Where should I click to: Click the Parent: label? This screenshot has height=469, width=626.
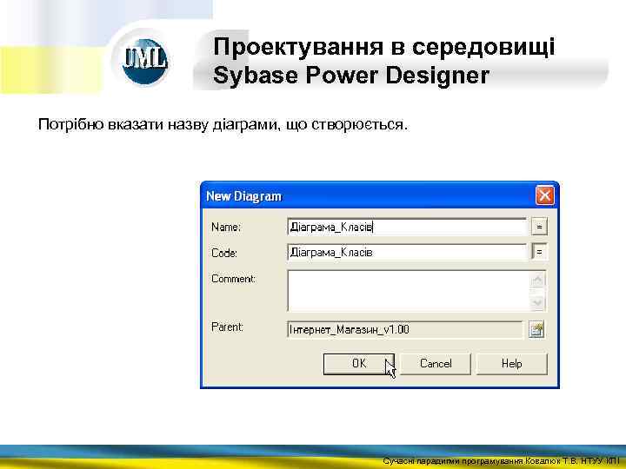(x=227, y=327)
